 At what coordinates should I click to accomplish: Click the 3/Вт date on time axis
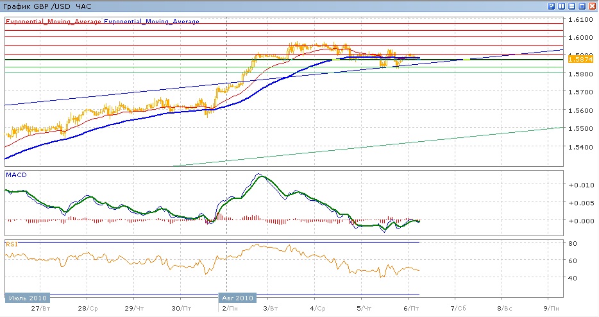coord(271,309)
